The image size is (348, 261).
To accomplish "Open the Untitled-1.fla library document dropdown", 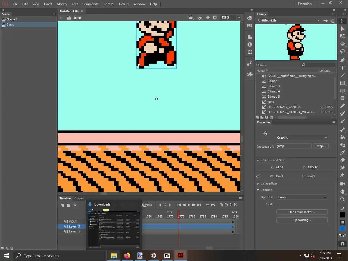I will click(x=288, y=20).
